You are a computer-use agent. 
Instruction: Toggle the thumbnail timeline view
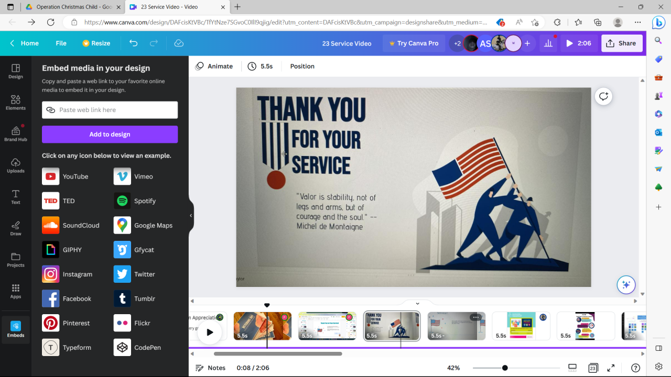(x=572, y=368)
